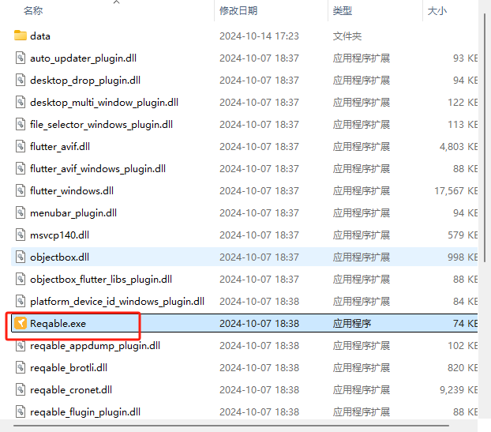
Task: Click the 应用程序 type of Reqable.exe
Action: [x=352, y=324]
